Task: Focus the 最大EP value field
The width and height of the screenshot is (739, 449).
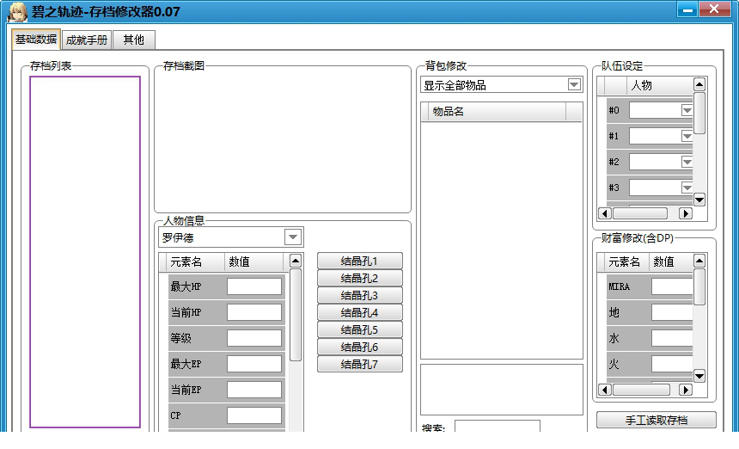Action: coord(254,364)
